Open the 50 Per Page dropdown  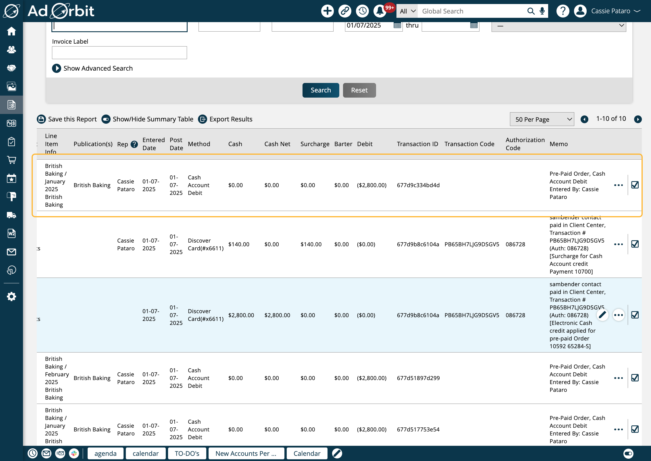click(542, 119)
